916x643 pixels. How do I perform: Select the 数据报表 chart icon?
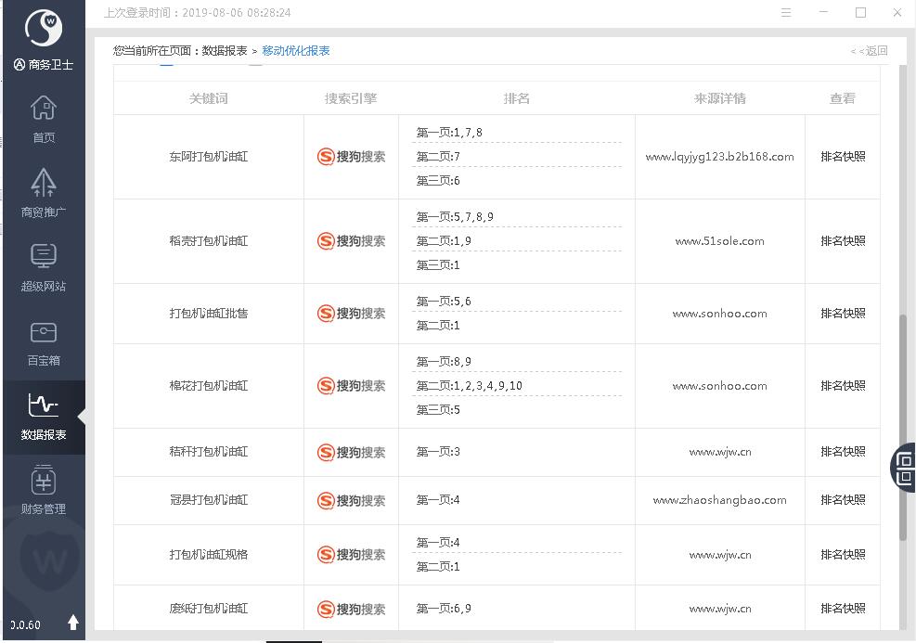[x=44, y=405]
